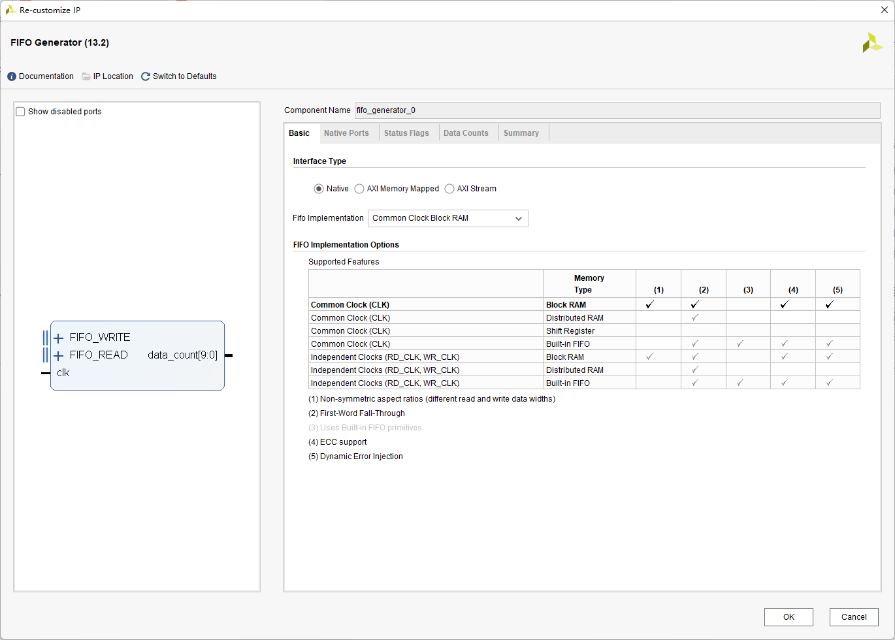This screenshot has width=895, height=640.
Task: Click Switch to Defaults text
Action: tap(184, 76)
